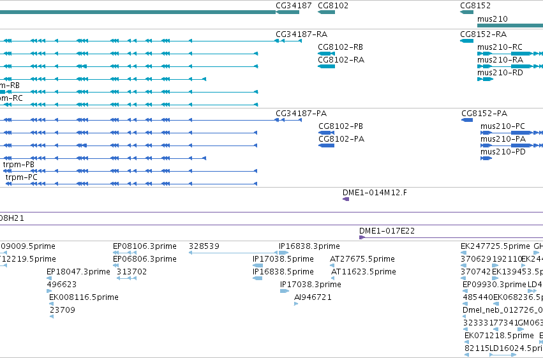
Task: Click the 32333 feature label
Action: coord(475,323)
